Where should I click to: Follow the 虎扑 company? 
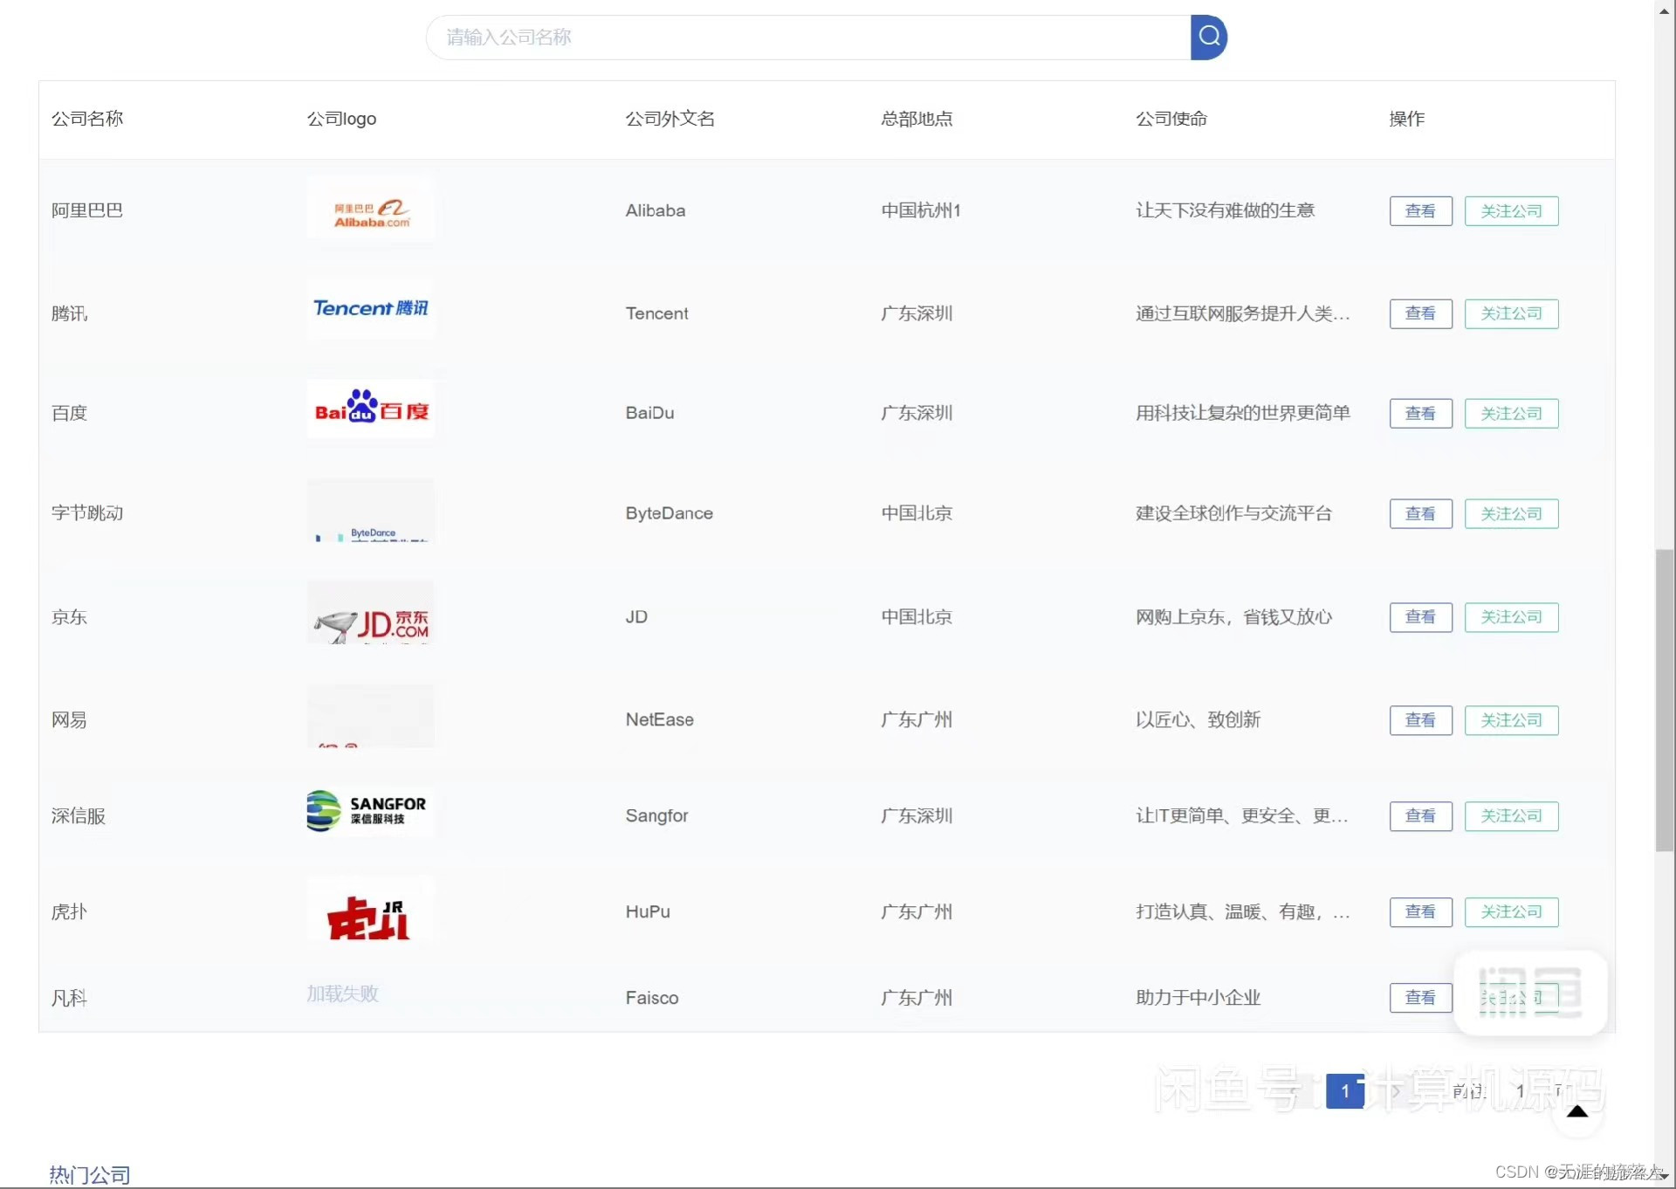click(x=1511, y=912)
